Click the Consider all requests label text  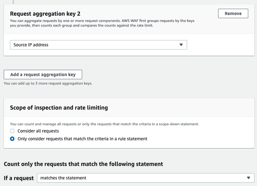[38, 131]
